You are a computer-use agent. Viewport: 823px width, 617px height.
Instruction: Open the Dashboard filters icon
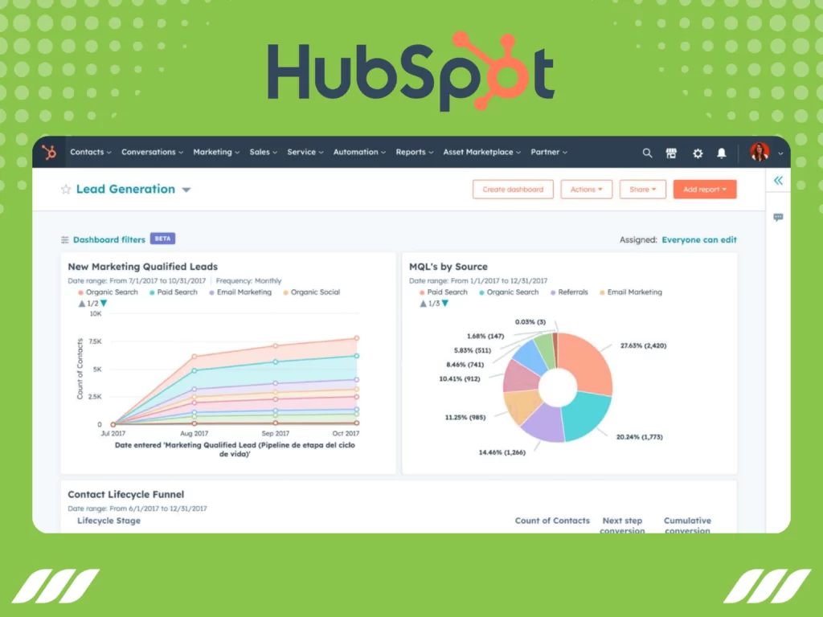(x=64, y=239)
